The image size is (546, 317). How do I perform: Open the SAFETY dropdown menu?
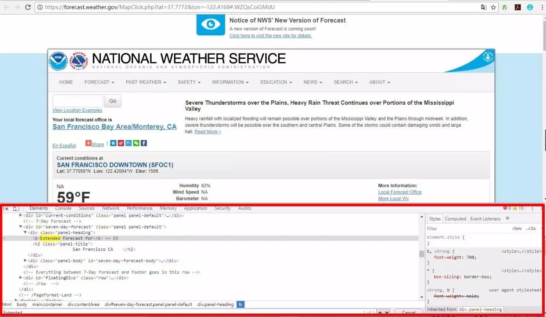coord(189,82)
